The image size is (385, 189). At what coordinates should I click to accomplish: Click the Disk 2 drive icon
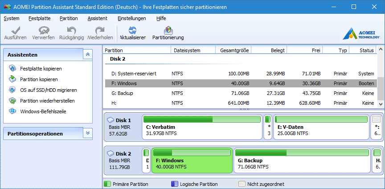[111, 154]
